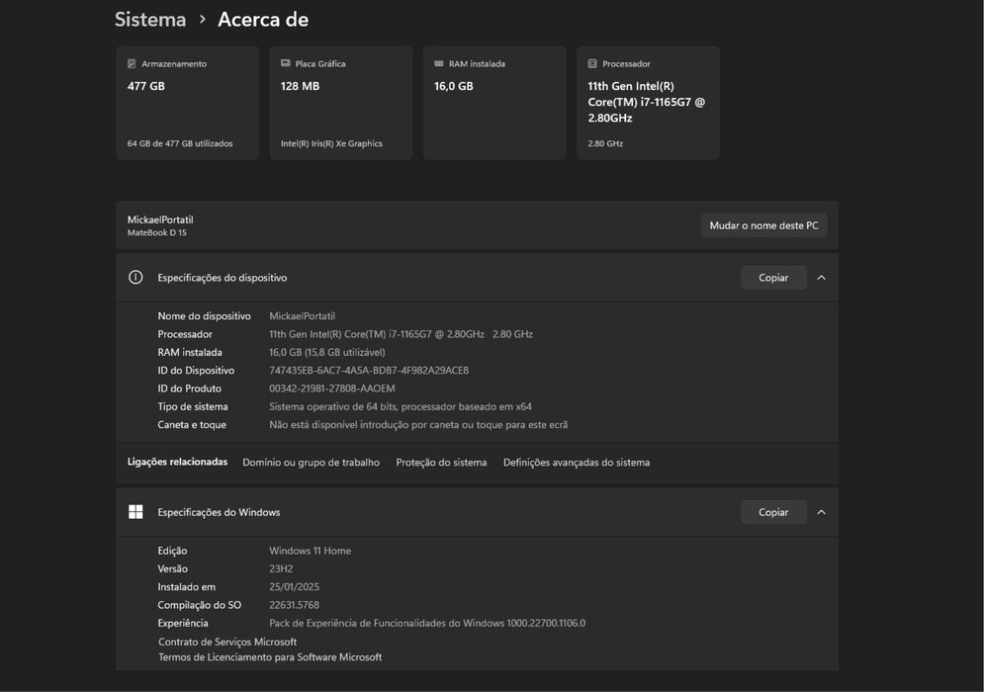Image resolution: width=984 pixels, height=692 pixels.
Task: Click the 11th Gen Intel processor value in specifications
Action: [x=401, y=334]
